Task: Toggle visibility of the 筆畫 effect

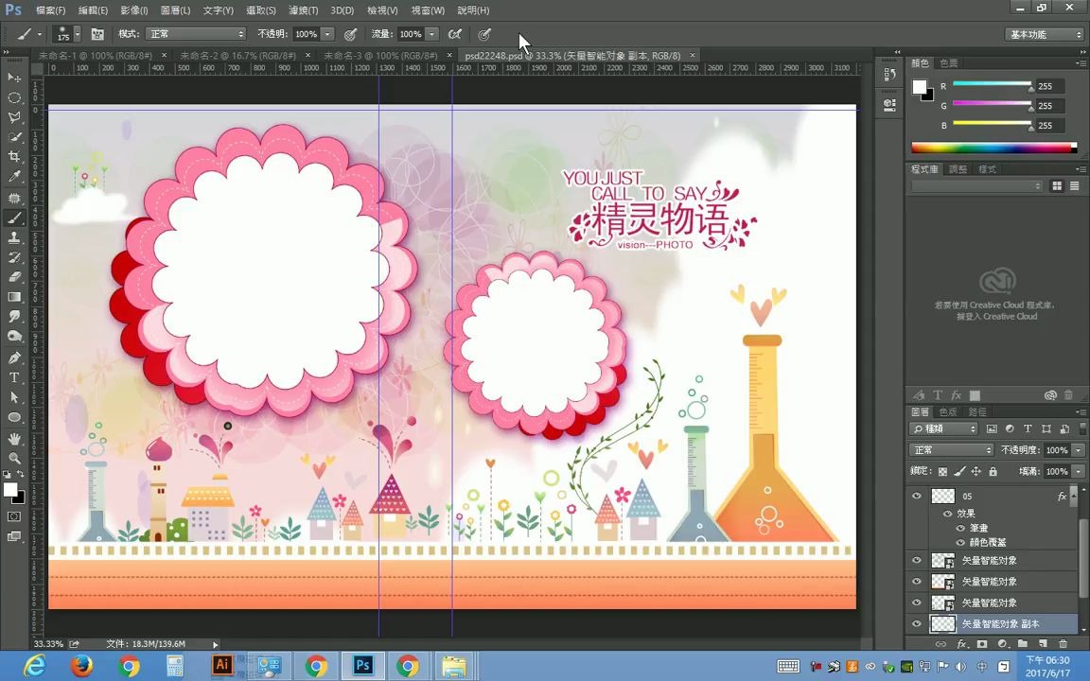Action: point(960,528)
